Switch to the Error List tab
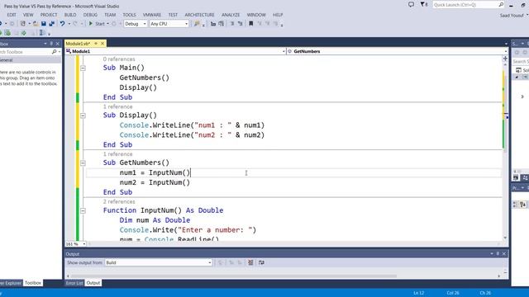The image size is (529, 297). tap(74, 283)
